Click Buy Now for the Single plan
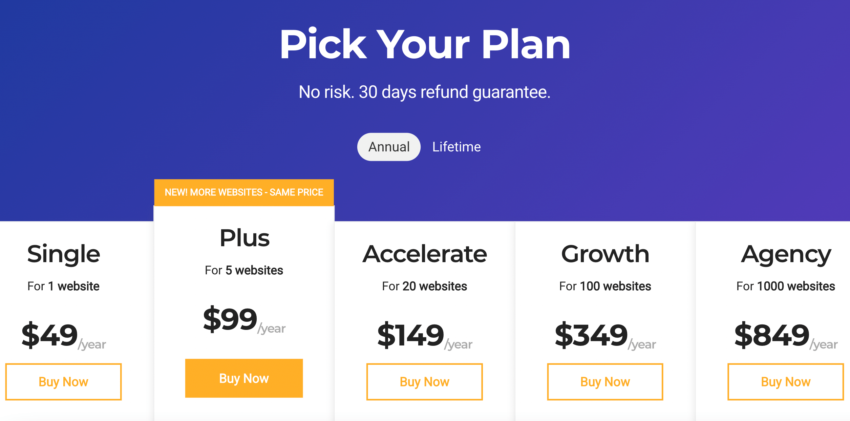The width and height of the screenshot is (850, 421). pyautogui.click(x=63, y=382)
